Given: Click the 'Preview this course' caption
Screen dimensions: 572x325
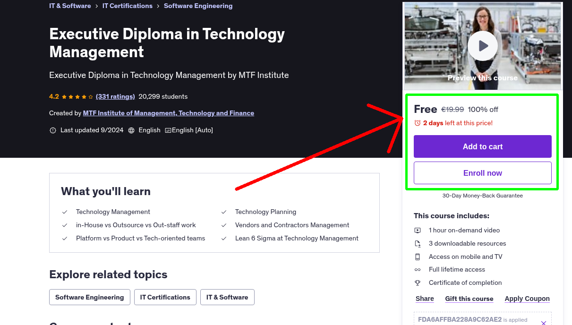Looking at the screenshot, I should [483, 78].
